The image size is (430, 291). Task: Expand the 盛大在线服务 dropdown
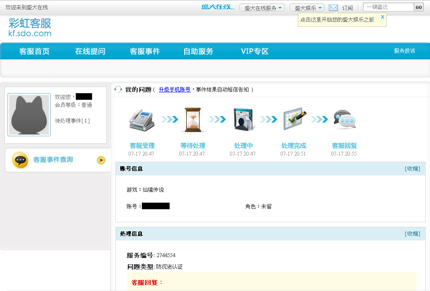[x=262, y=7]
